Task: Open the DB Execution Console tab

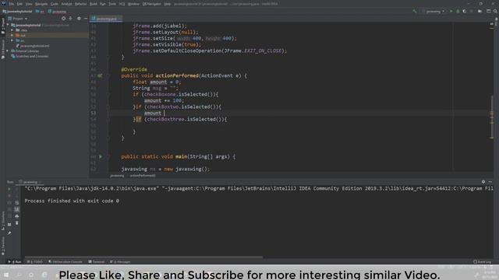Action: pyautogui.click(x=65, y=262)
